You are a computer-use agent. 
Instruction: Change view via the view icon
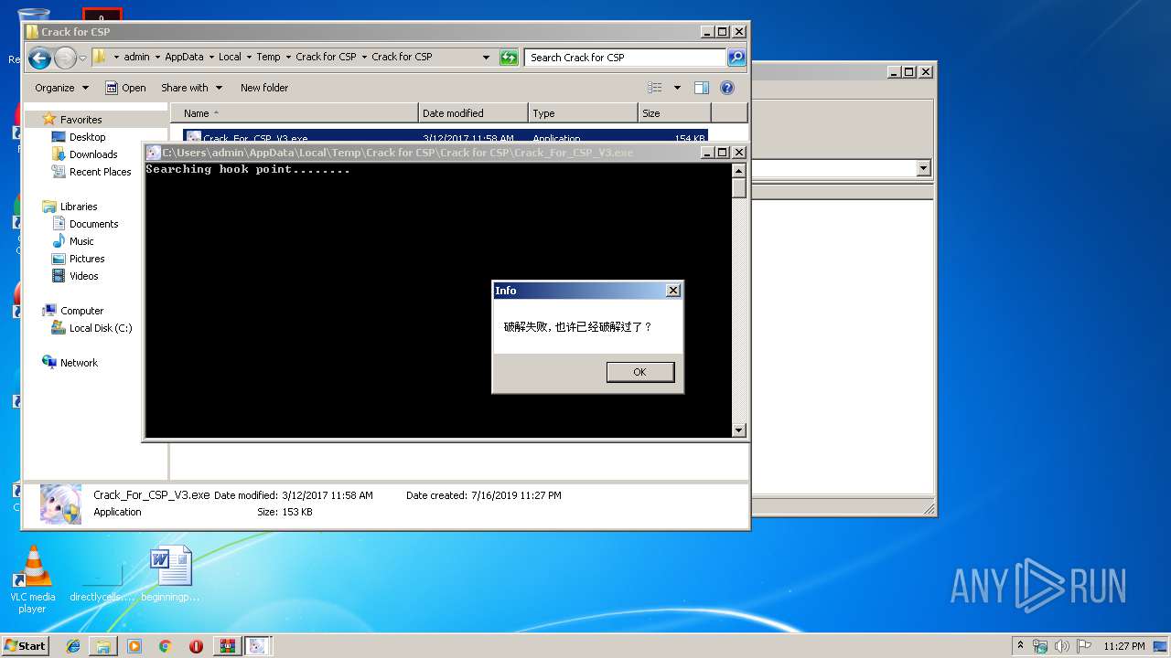tap(655, 88)
